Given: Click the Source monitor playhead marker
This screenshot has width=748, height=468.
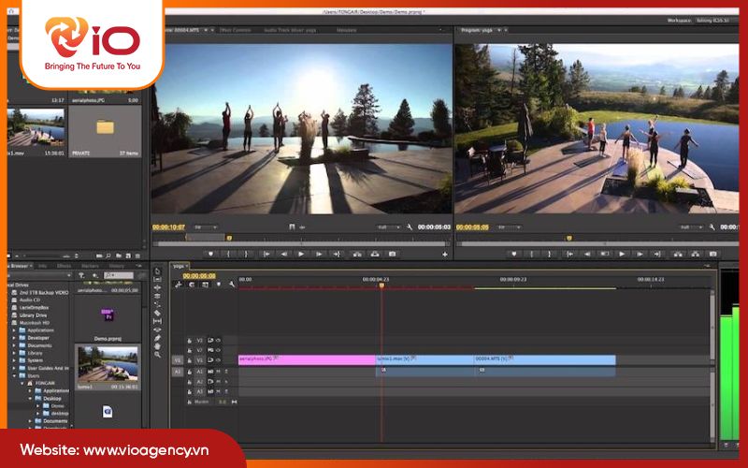Looking at the screenshot, I should tap(229, 238).
